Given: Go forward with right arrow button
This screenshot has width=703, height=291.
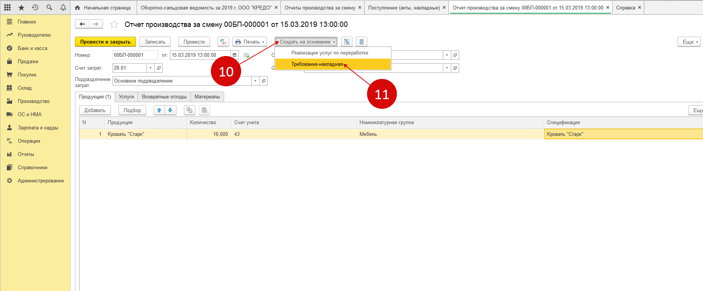Looking at the screenshot, I should 96,24.
